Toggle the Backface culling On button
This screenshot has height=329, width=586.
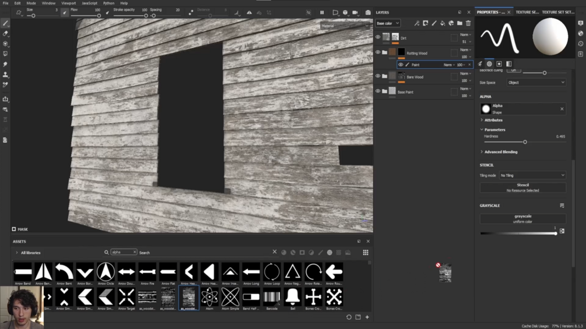pos(514,70)
